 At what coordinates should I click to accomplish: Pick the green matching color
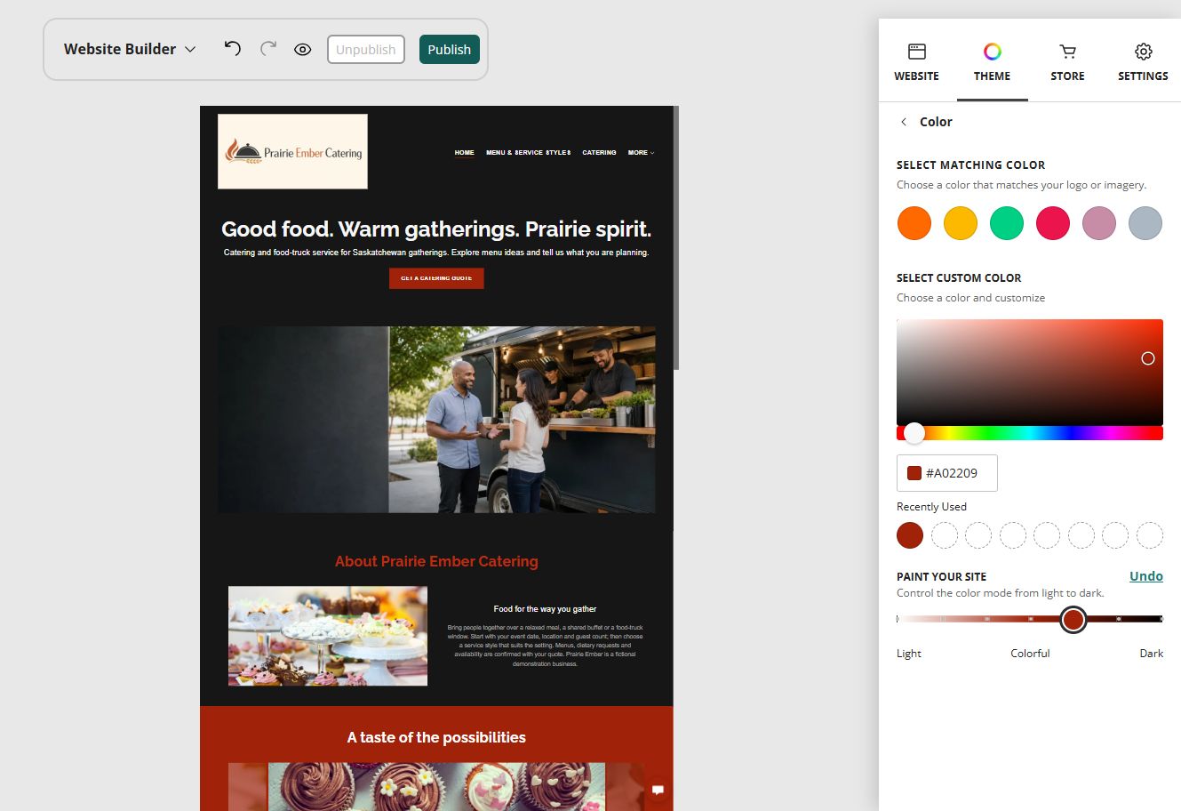tap(1007, 223)
